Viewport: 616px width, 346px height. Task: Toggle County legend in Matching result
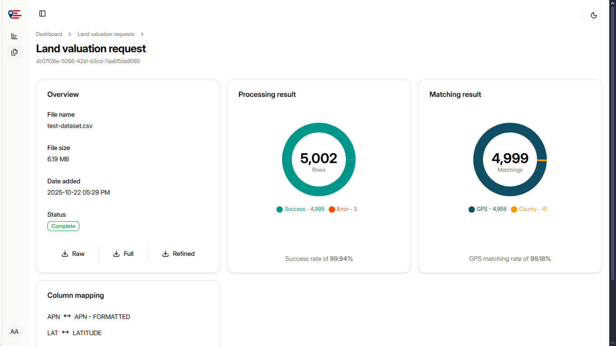[x=529, y=209]
